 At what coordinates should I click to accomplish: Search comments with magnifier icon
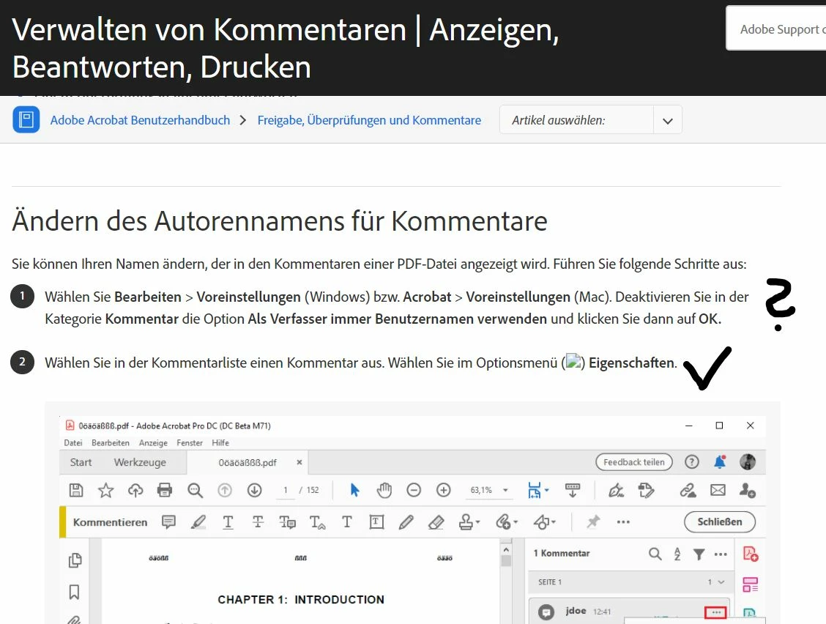click(x=655, y=554)
